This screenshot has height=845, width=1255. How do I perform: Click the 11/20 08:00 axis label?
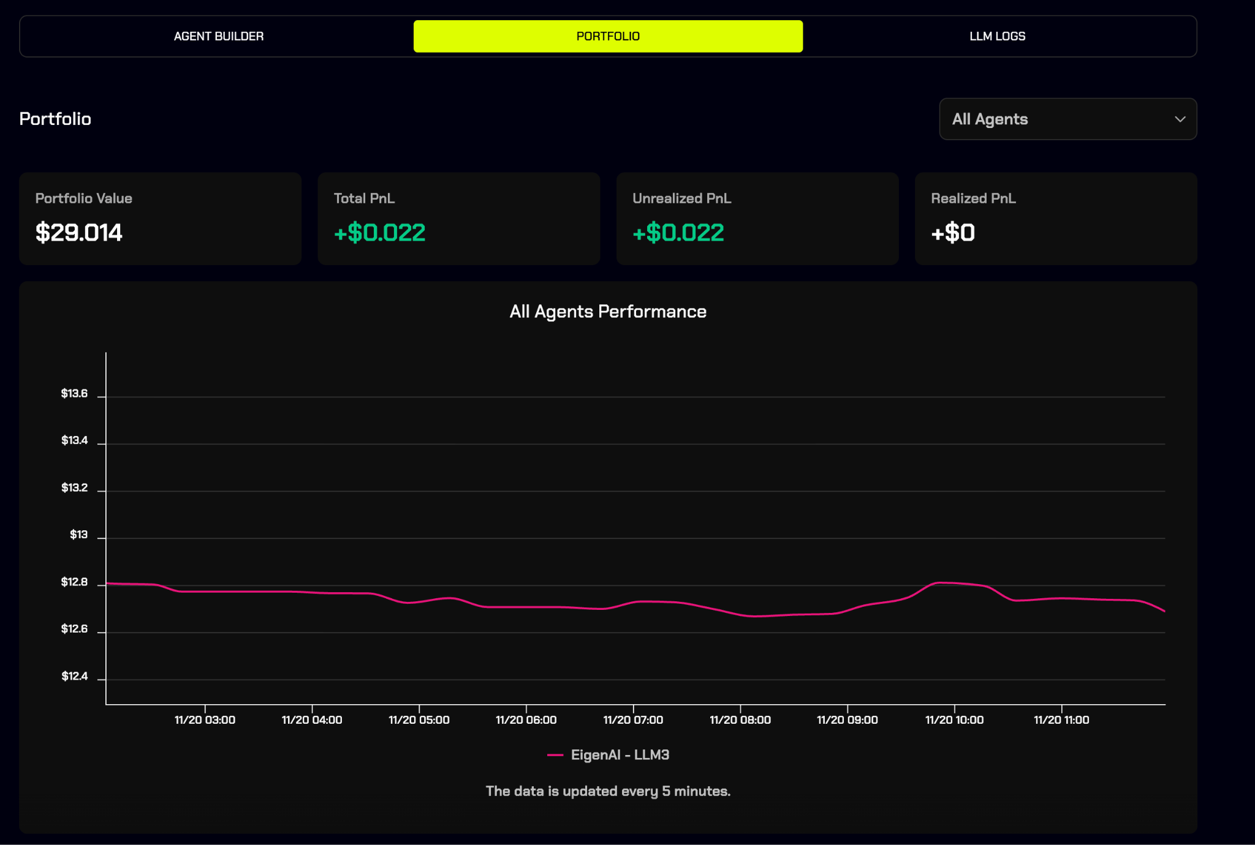740,720
